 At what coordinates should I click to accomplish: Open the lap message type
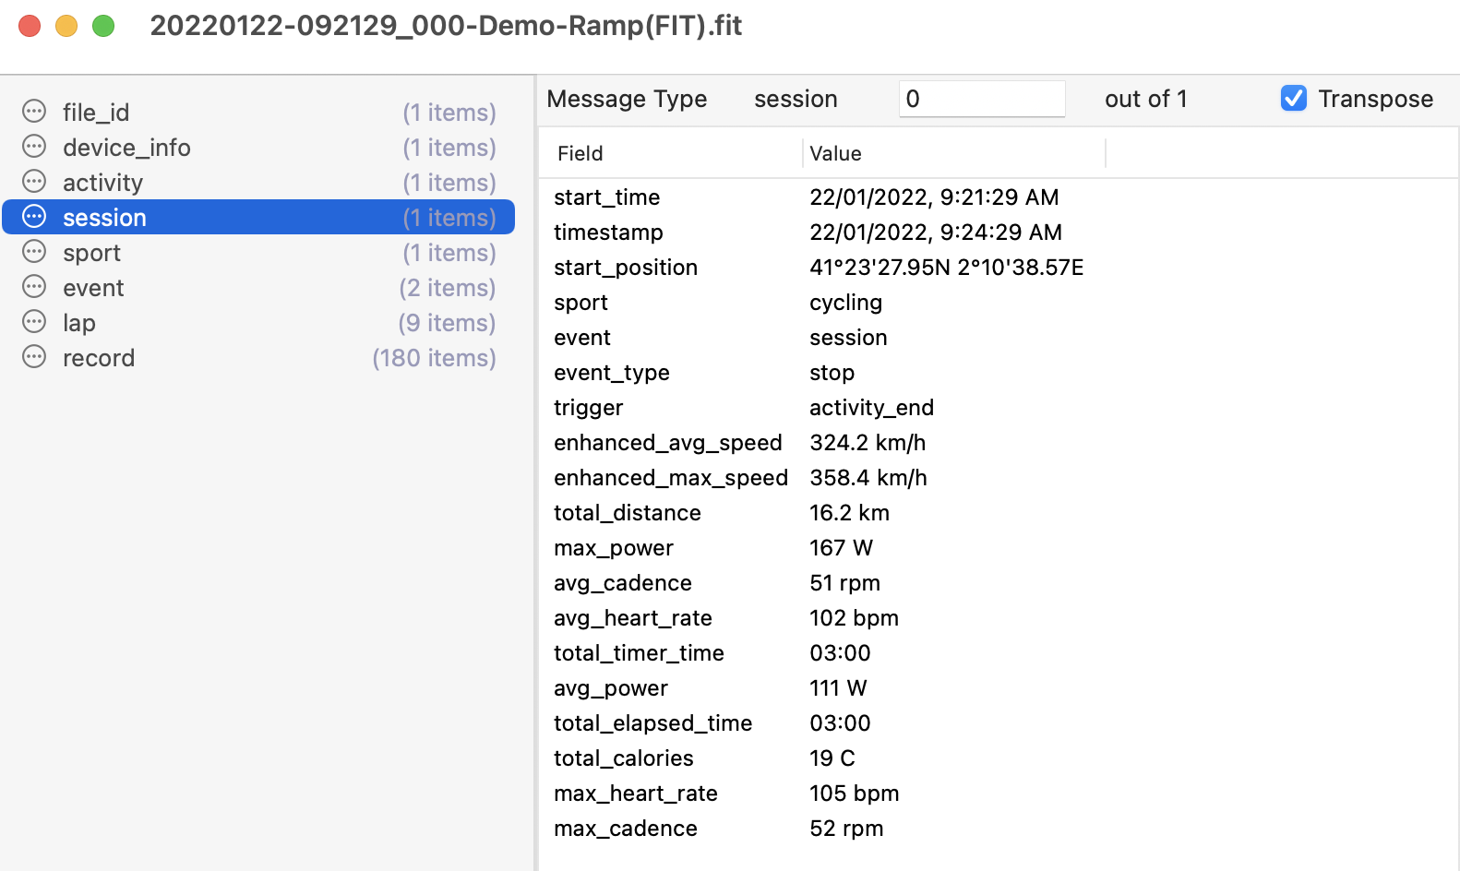coord(258,322)
